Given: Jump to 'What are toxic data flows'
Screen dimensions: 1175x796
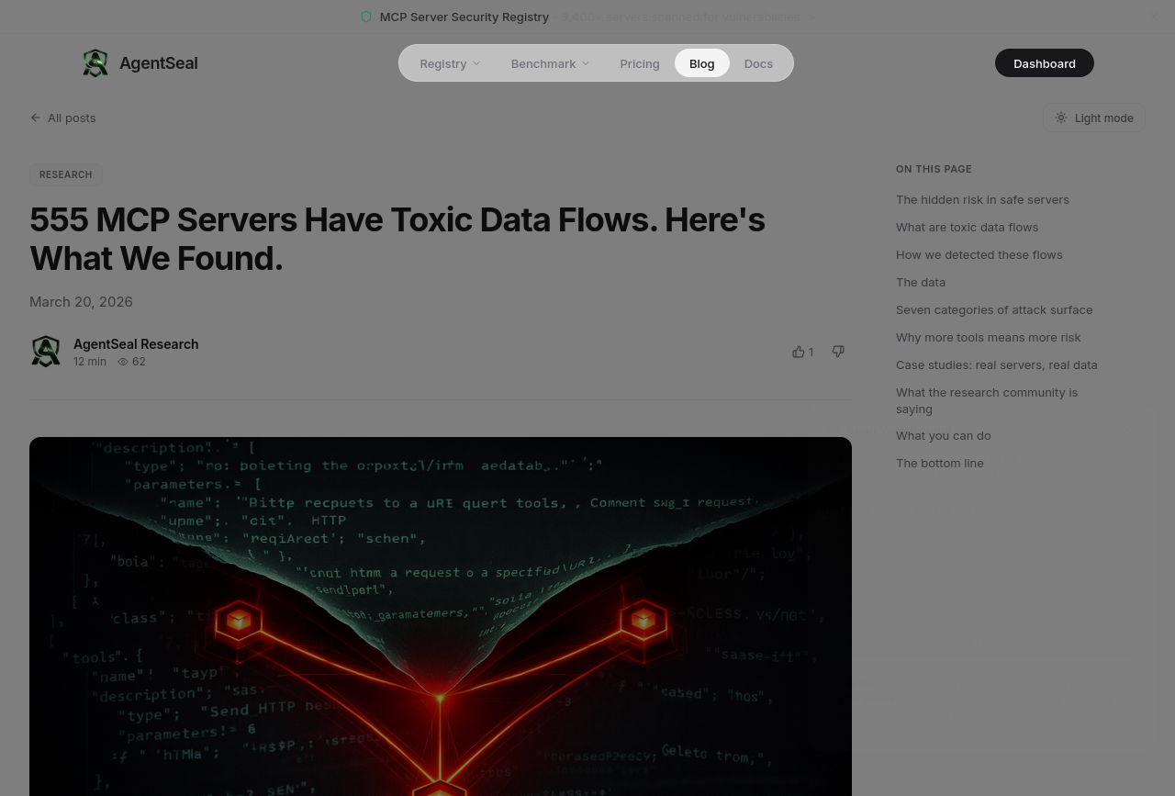Looking at the screenshot, I should pyautogui.click(x=967, y=227).
